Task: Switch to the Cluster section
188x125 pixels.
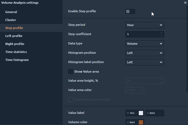Action: pos(11,20)
